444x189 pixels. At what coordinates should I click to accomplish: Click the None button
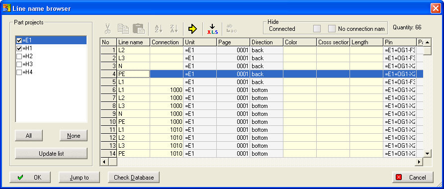tap(74, 136)
